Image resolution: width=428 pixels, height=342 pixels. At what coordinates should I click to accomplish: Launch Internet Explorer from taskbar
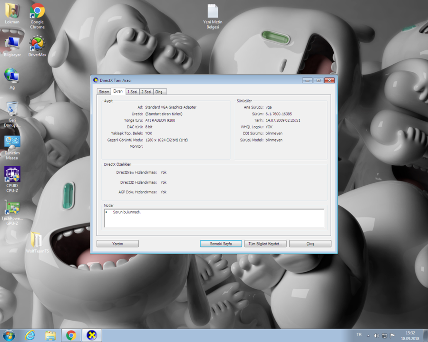tap(30, 335)
